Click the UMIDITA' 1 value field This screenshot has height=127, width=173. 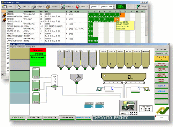89,106
